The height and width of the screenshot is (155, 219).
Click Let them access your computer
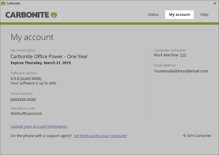click(100, 136)
